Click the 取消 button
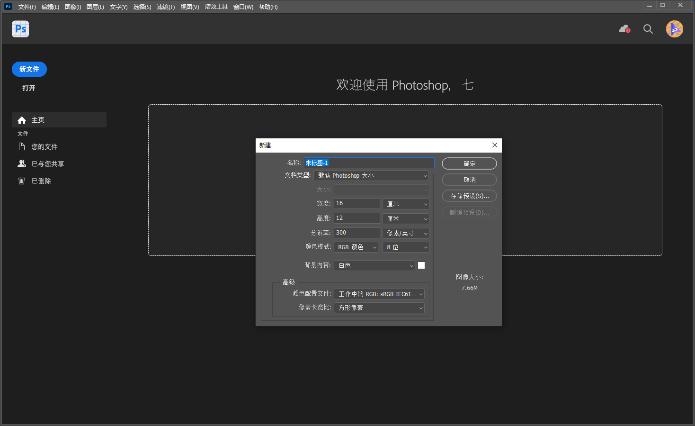 (x=469, y=180)
